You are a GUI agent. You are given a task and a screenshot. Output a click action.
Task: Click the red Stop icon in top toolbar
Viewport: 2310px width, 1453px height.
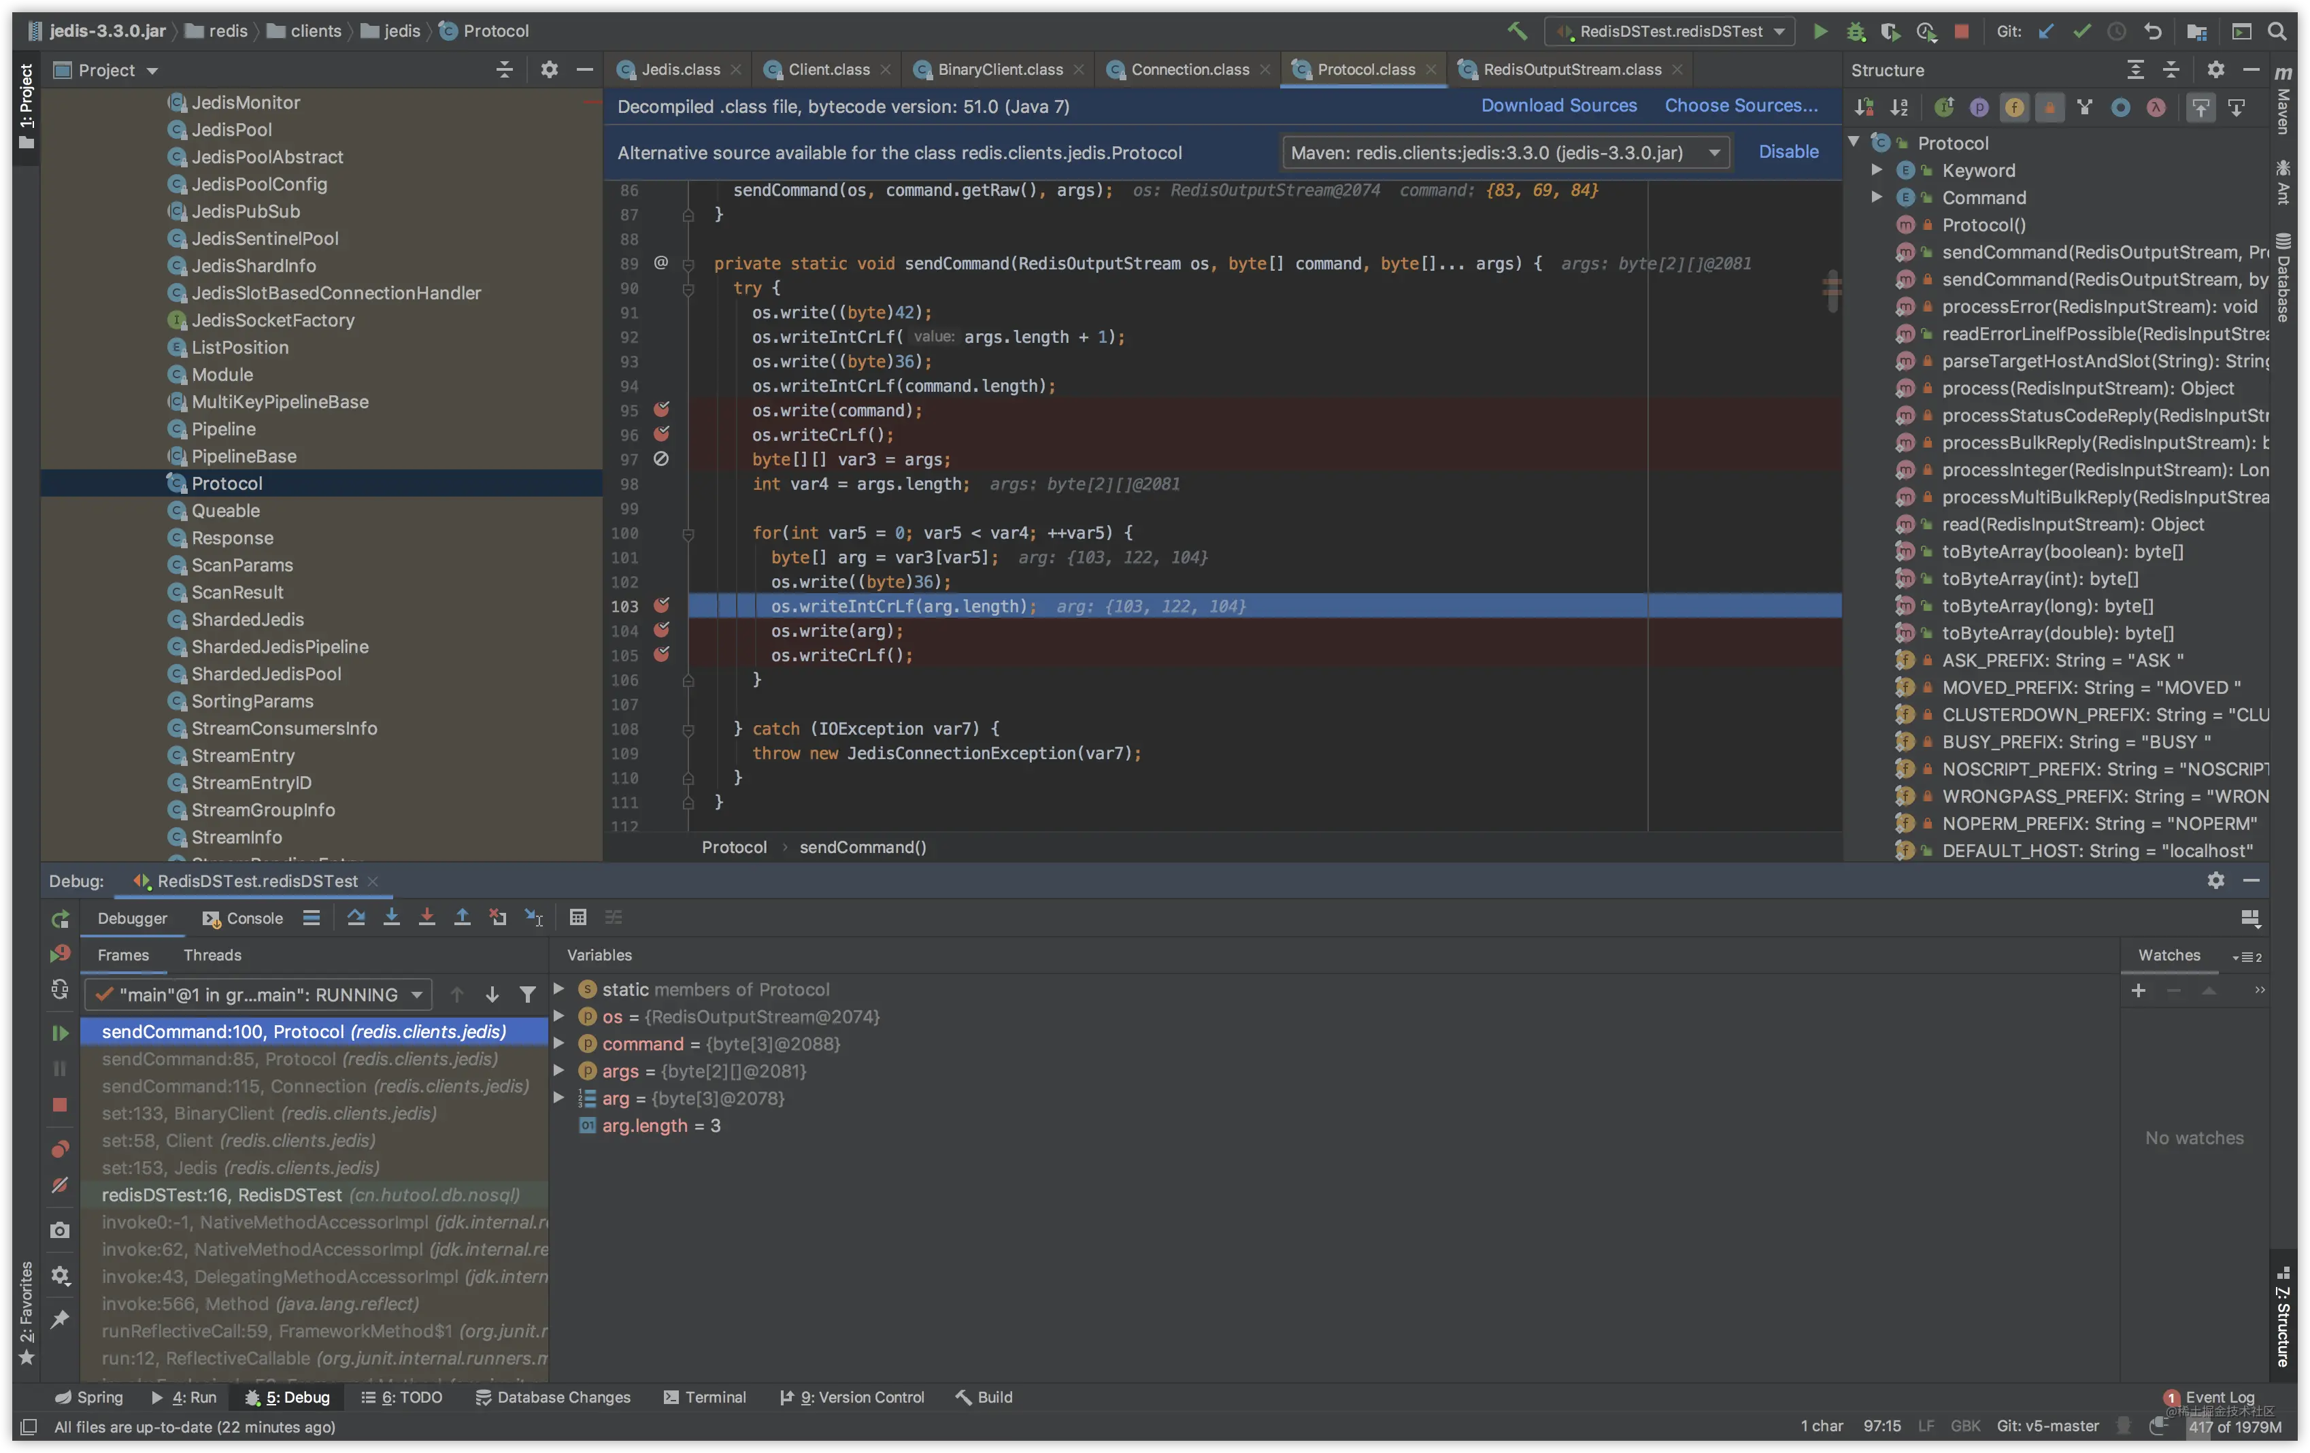(1962, 31)
